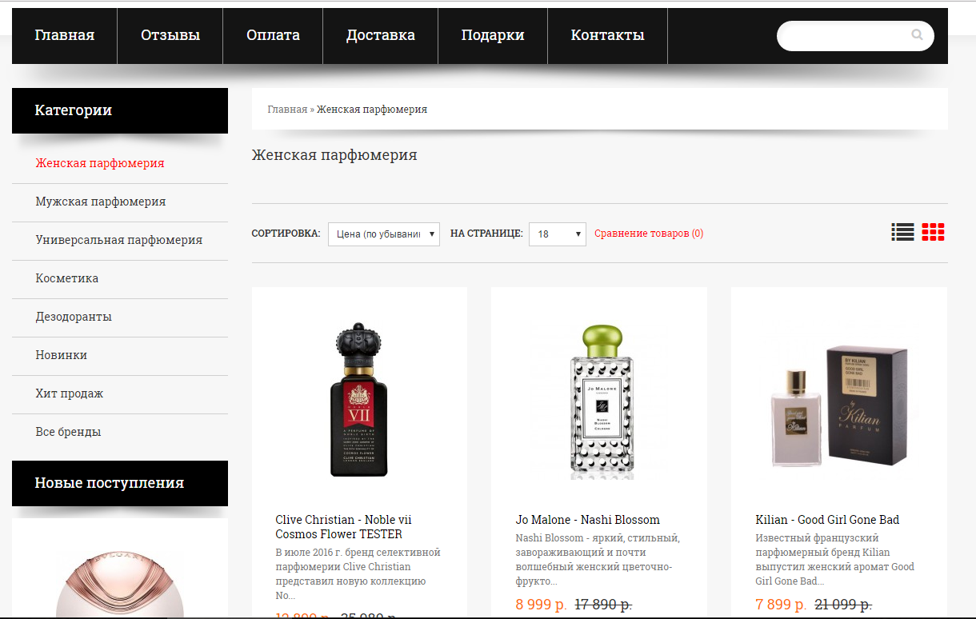Open the Главная menu item
Viewport: 976px width, 619px height.
tap(65, 35)
